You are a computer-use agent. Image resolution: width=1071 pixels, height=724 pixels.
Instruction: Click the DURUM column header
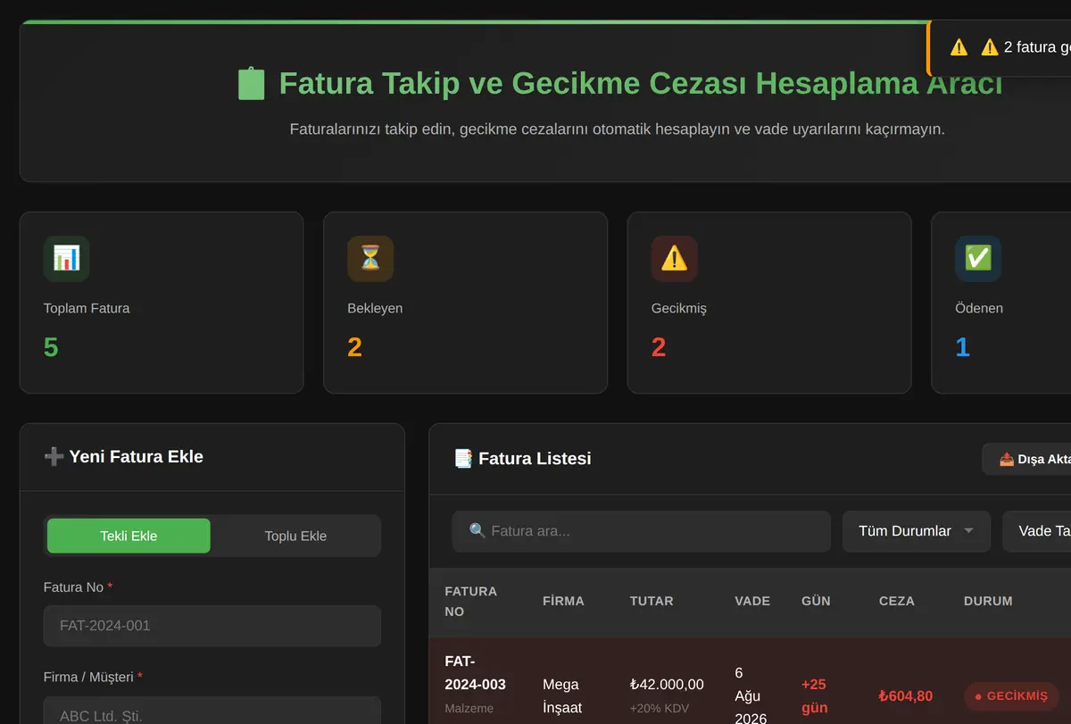(988, 601)
